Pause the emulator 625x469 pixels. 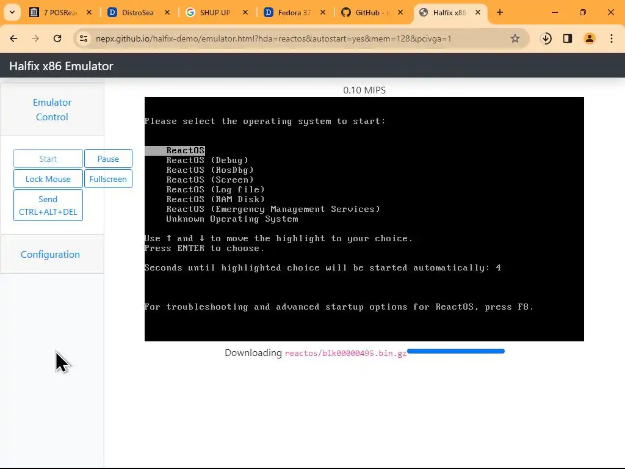click(108, 159)
